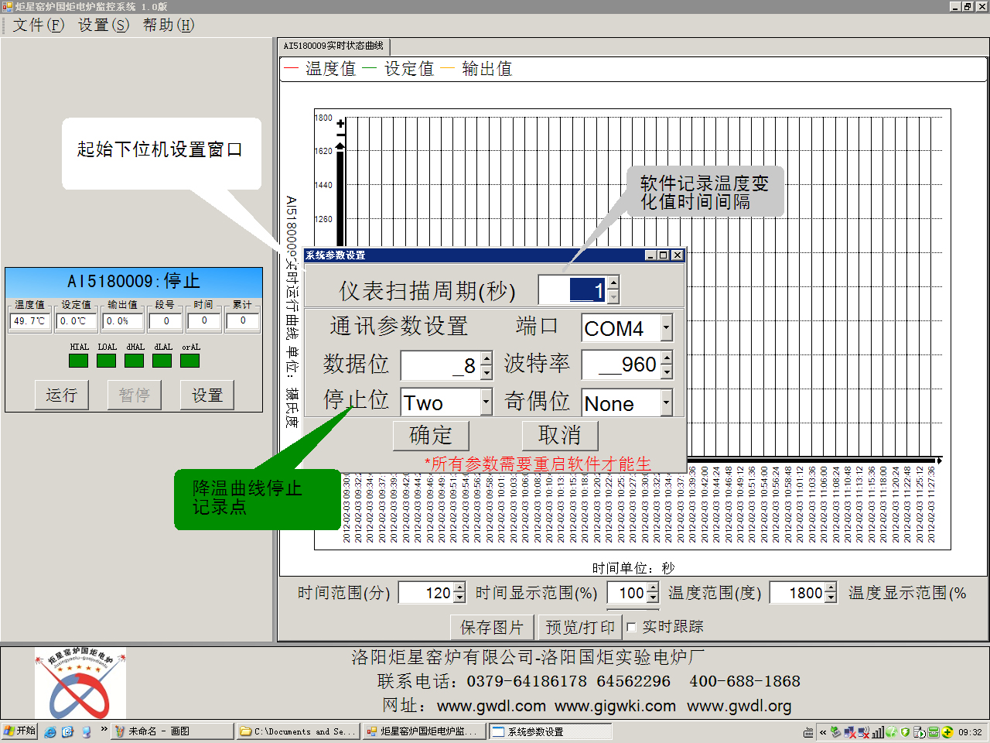
Task: Click the 运行 button
Action: pos(61,395)
